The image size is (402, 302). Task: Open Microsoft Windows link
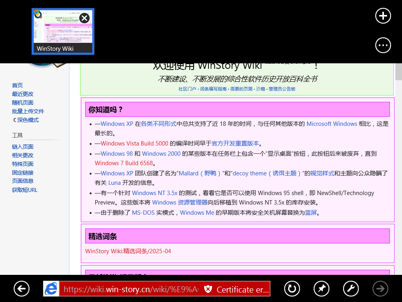332,124
